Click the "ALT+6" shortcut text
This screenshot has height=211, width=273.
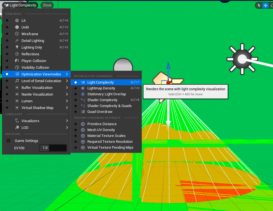pos(64,47)
